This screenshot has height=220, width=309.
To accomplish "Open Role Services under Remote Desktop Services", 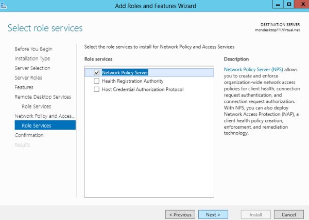I will click(36, 106).
